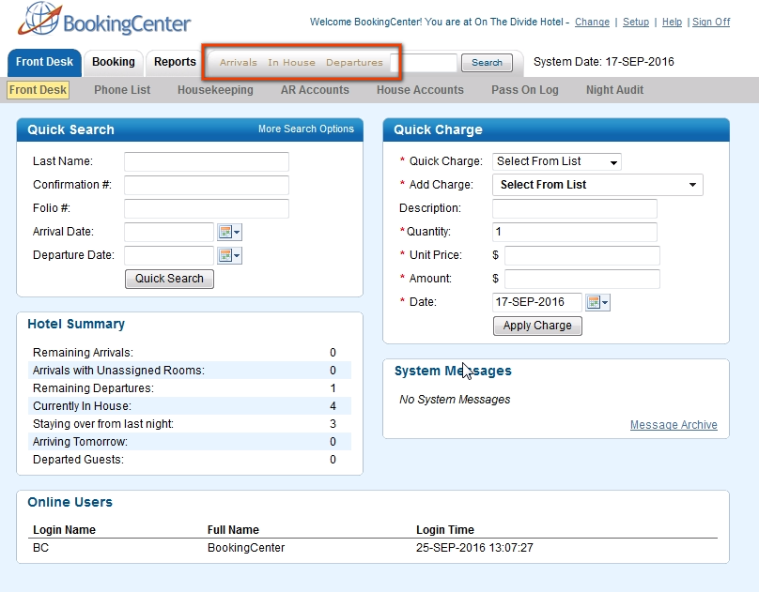759x592 pixels.
Task: Focus the Amount input field
Action: pos(582,279)
